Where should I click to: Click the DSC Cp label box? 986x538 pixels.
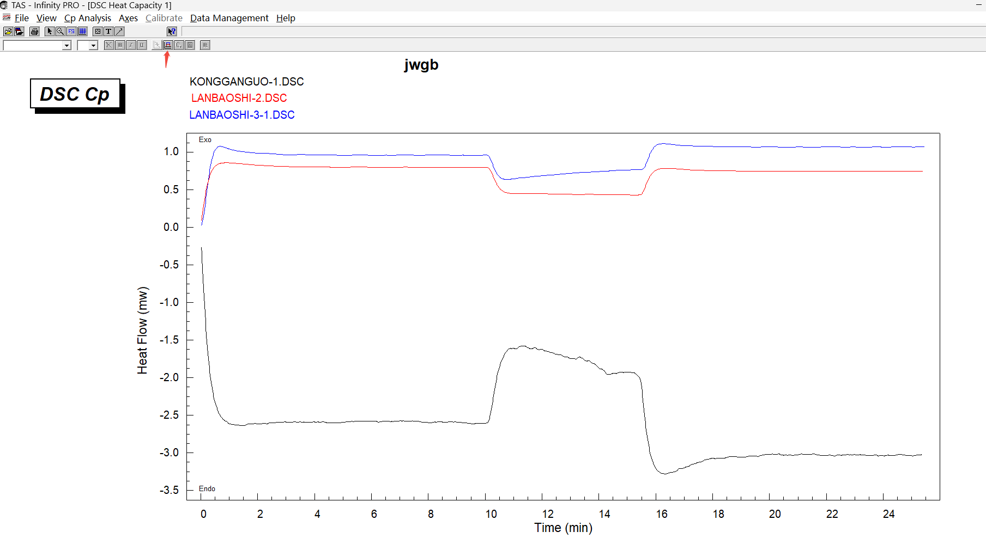pos(75,94)
